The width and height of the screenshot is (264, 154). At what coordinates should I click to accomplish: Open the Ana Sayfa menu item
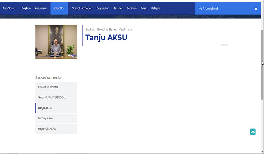[x=9, y=8]
